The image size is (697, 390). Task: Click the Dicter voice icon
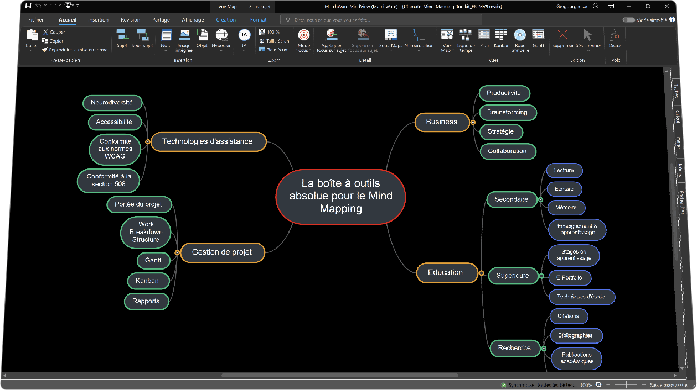(x=615, y=35)
